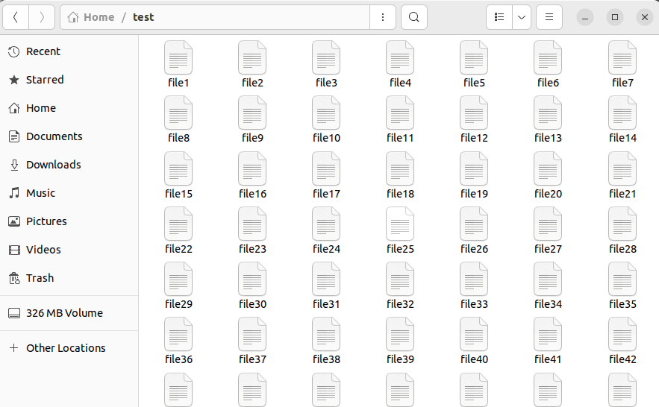Switch to list view layout
Image resolution: width=659 pixels, height=407 pixels.
click(x=499, y=17)
